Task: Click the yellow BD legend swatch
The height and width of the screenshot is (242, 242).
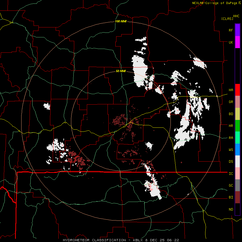Action: 237,114
